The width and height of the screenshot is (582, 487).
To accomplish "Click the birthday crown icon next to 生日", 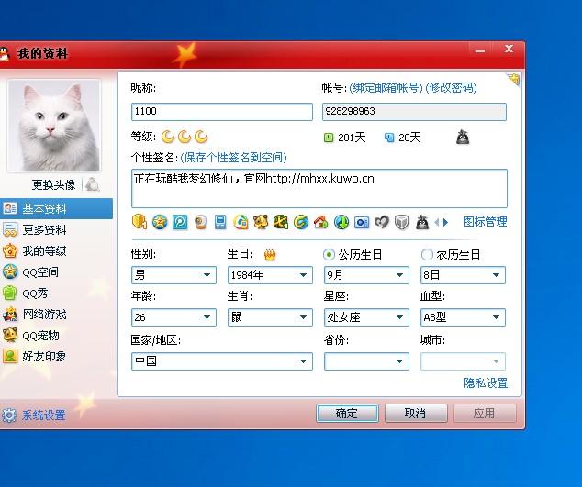I will tap(270, 254).
